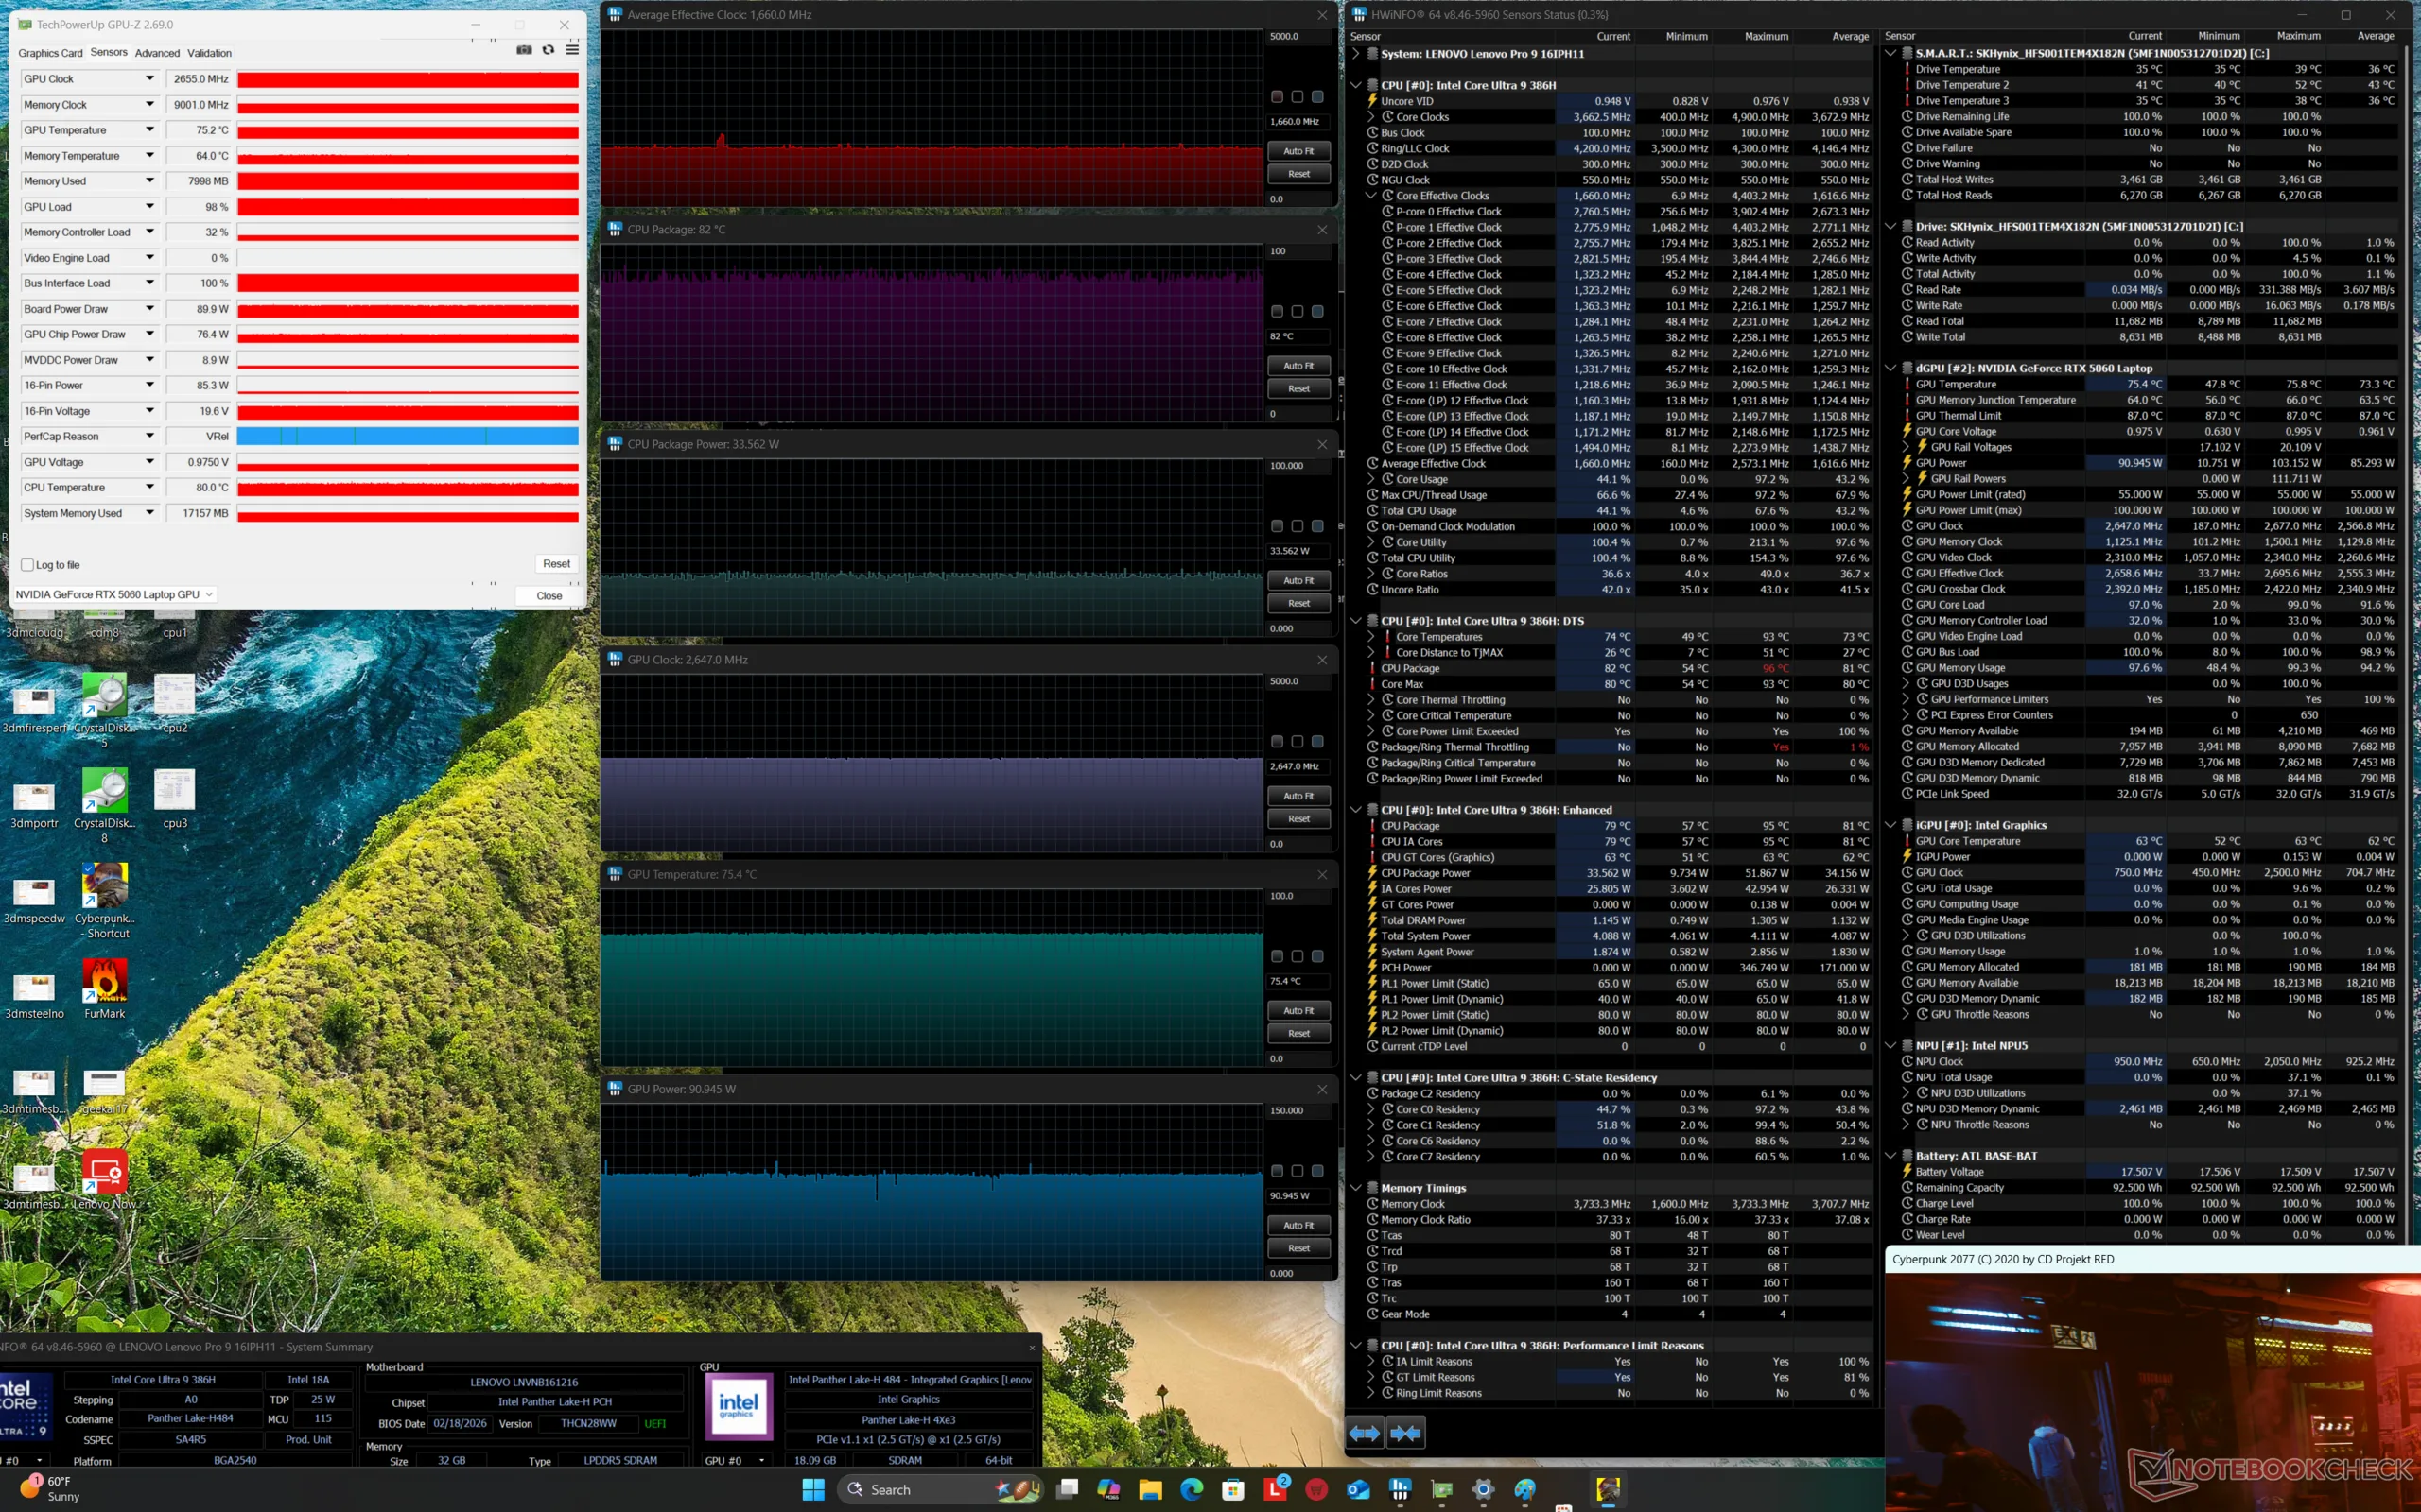
Task: Enable the Log to file checkbox
Action: 27,565
